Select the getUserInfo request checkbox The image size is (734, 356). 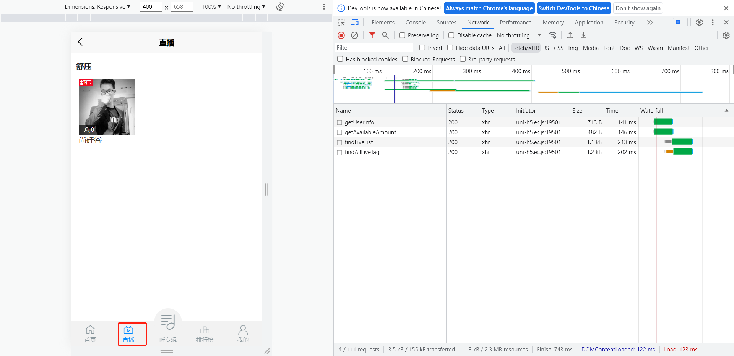(x=339, y=122)
